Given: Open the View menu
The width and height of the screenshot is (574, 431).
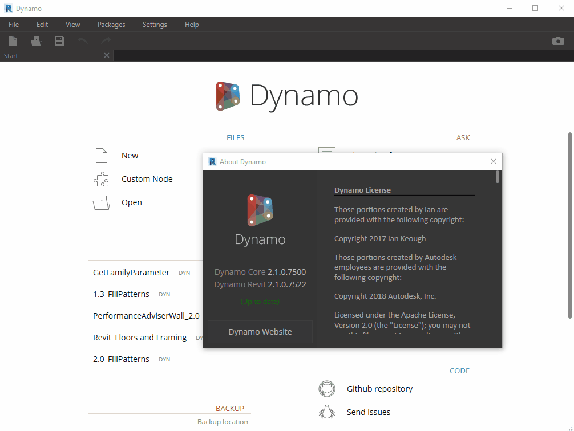Looking at the screenshot, I should click(x=73, y=24).
